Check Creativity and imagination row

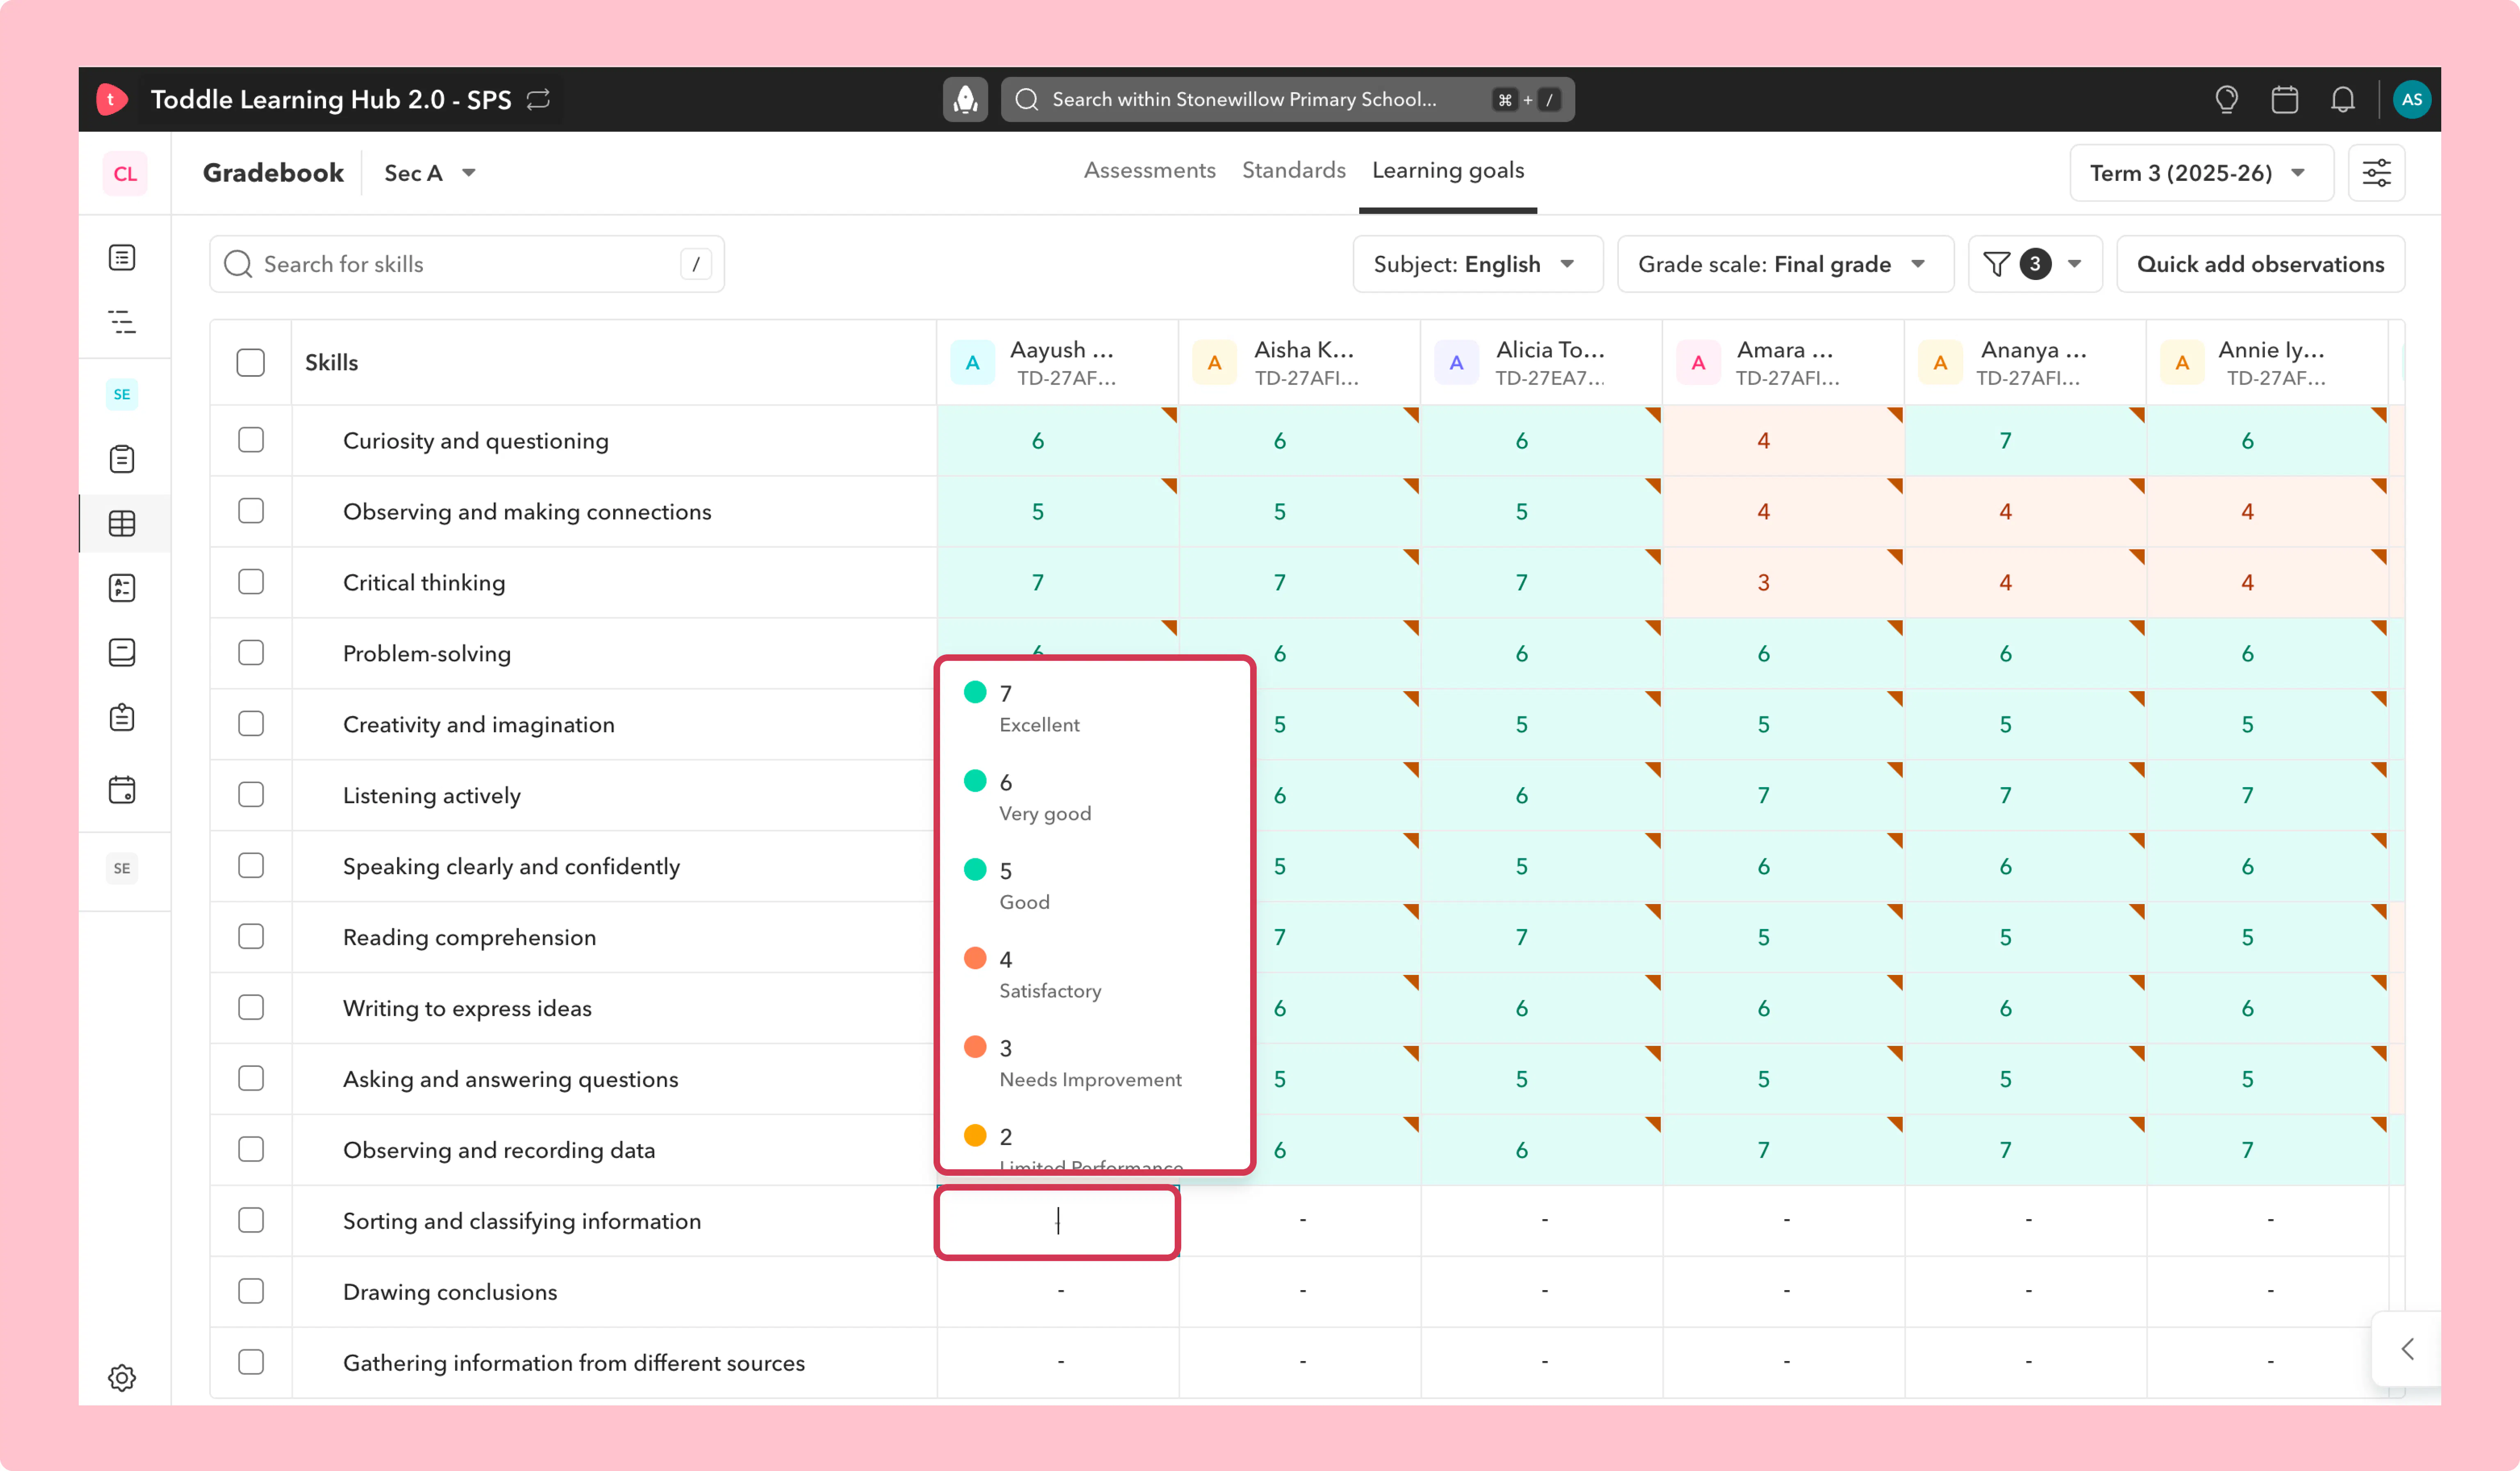coord(251,724)
